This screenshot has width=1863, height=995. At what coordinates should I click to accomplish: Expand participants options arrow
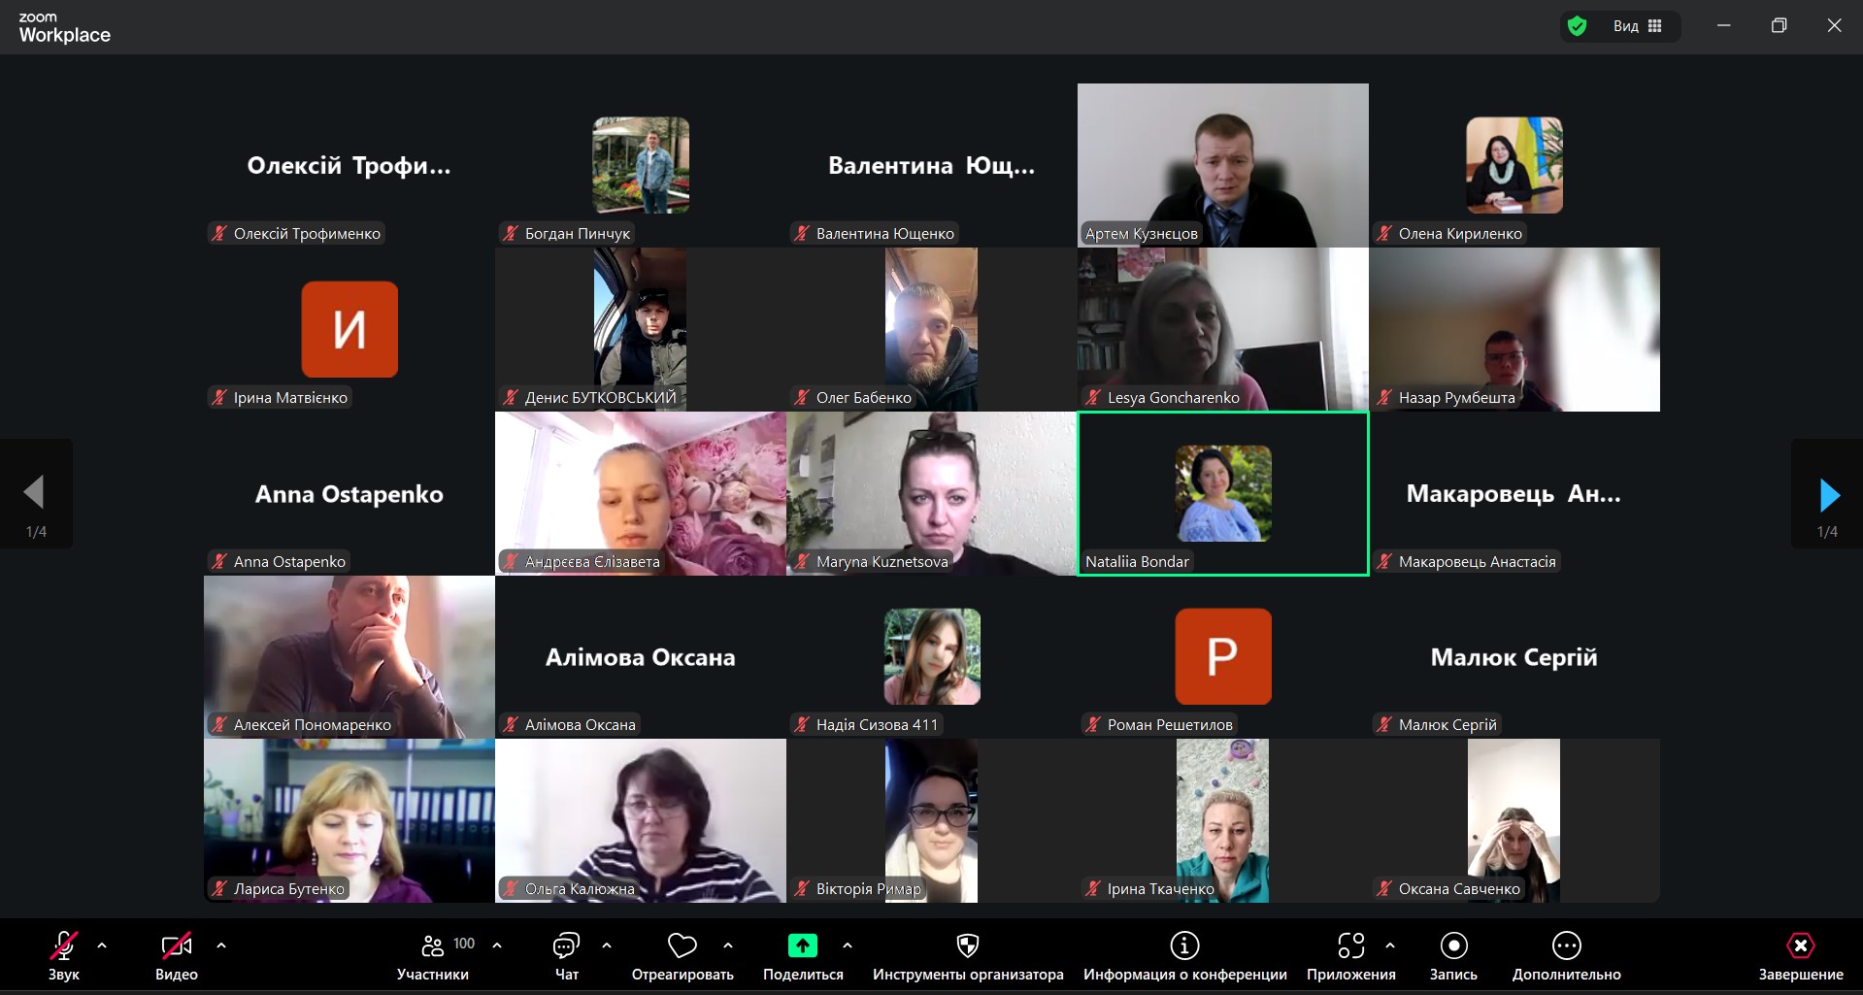point(497,945)
